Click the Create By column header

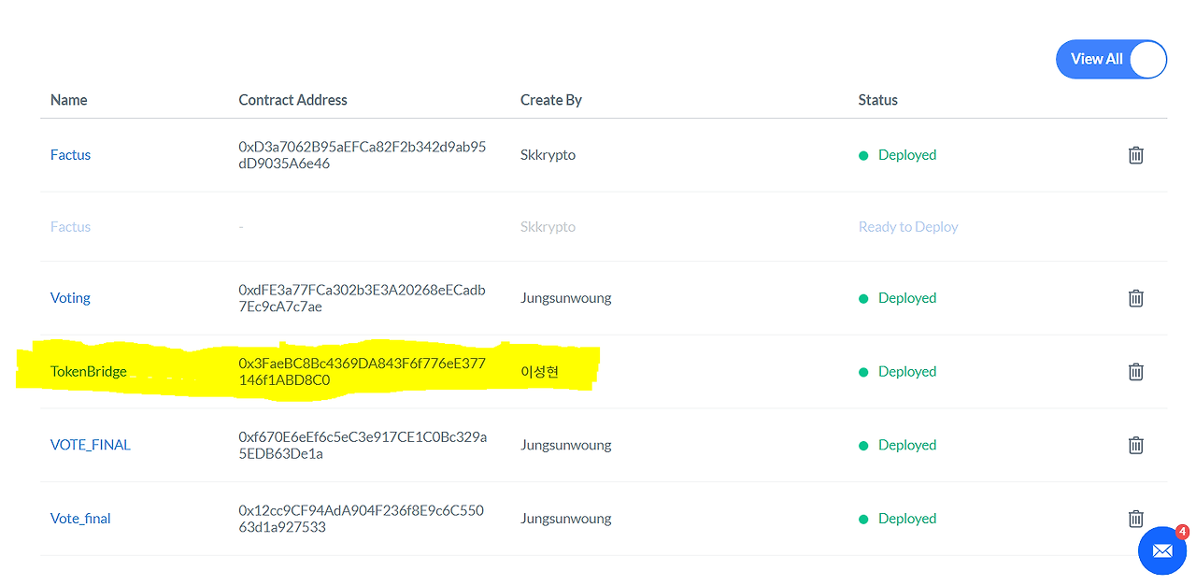tap(550, 99)
